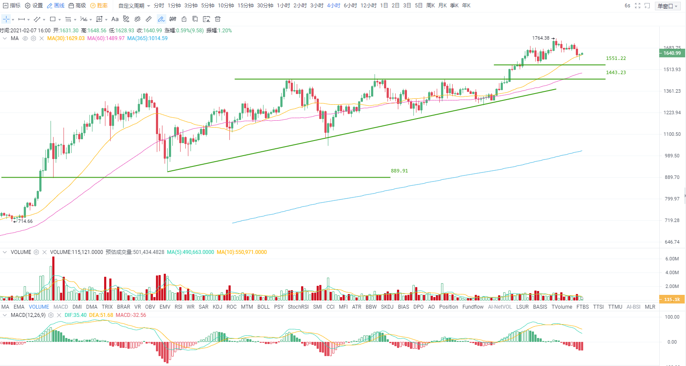686x366 pixels.
Task: Open the 自定义周期 custom period dropdown
Action: coord(134,6)
